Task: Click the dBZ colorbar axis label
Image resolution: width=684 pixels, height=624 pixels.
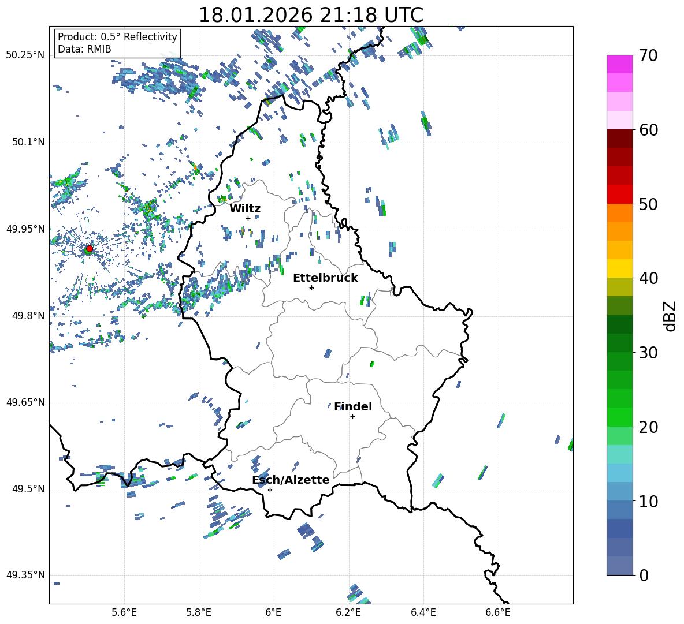Action: point(670,316)
